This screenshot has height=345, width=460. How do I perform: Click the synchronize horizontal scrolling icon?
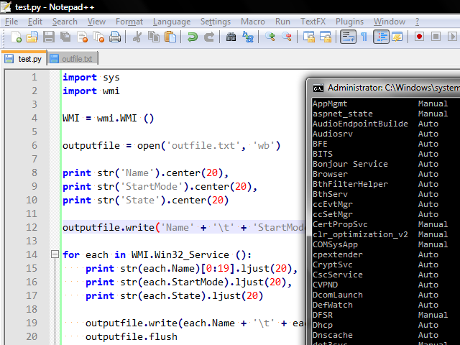tap(326, 37)
